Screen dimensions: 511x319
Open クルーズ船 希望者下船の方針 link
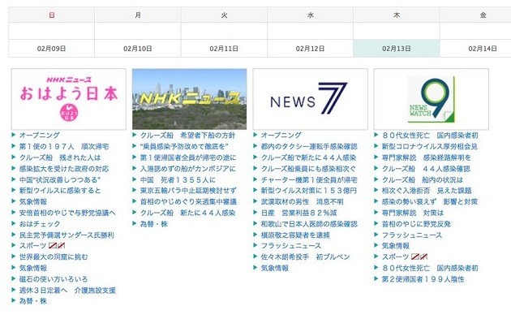[187, 135]
